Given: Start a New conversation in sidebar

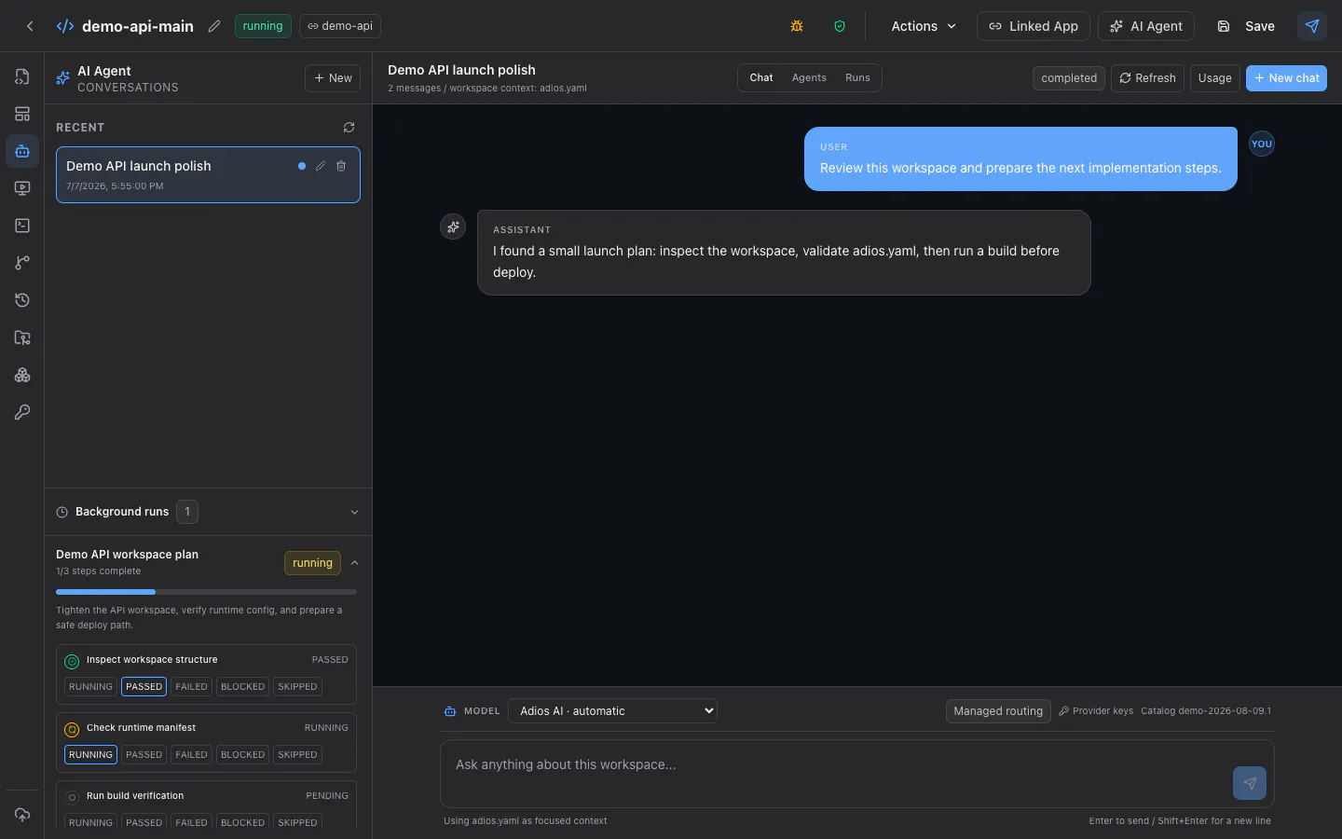Looking at the screenshot, I should (333, 78).
